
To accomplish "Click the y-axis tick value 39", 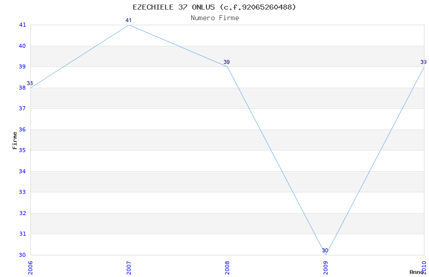I will point(22,66).
